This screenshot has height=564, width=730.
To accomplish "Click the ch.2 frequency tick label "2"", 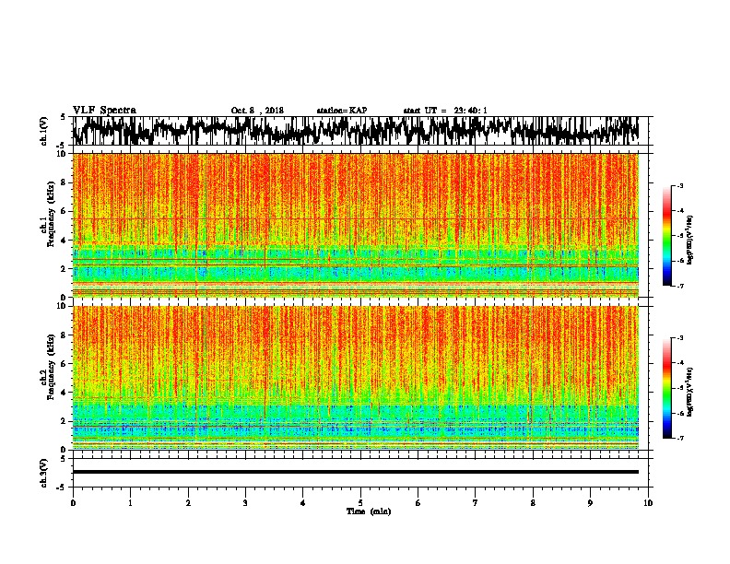I will (64, 421).
